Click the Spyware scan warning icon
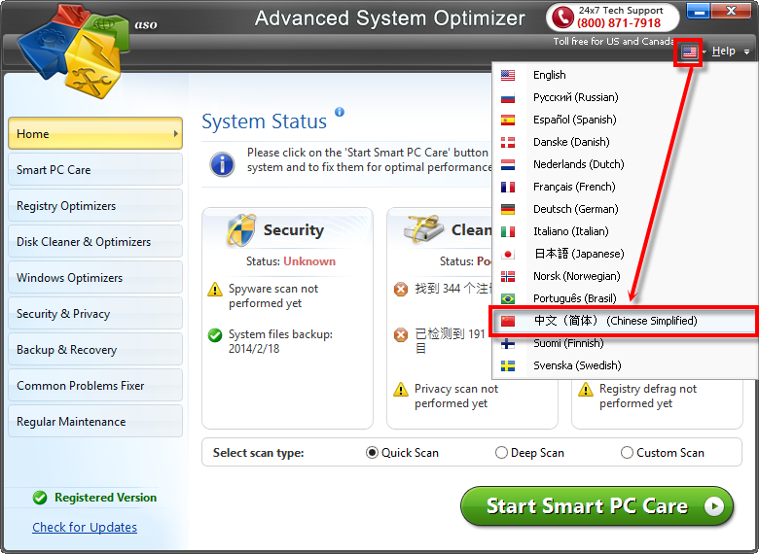 pyautogui.click(x=214, y=290)
